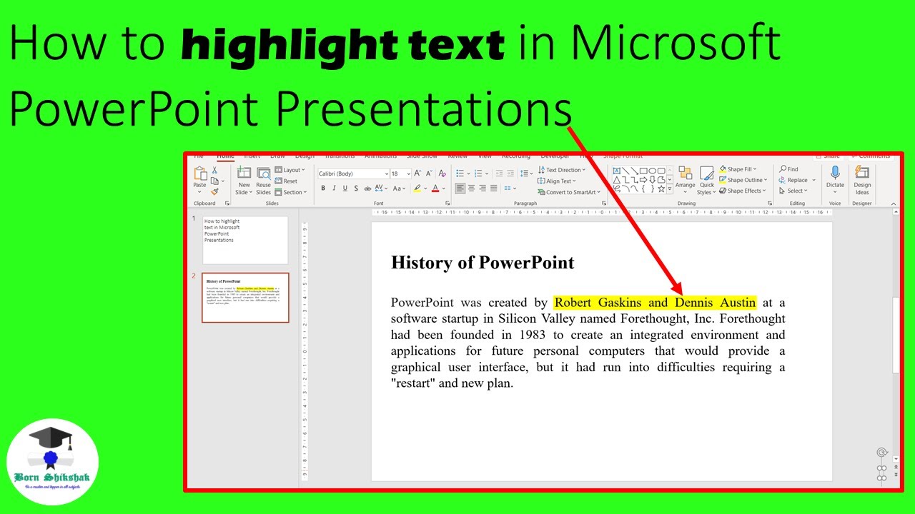Align the paragraph to the left

(x=460, y=188)
